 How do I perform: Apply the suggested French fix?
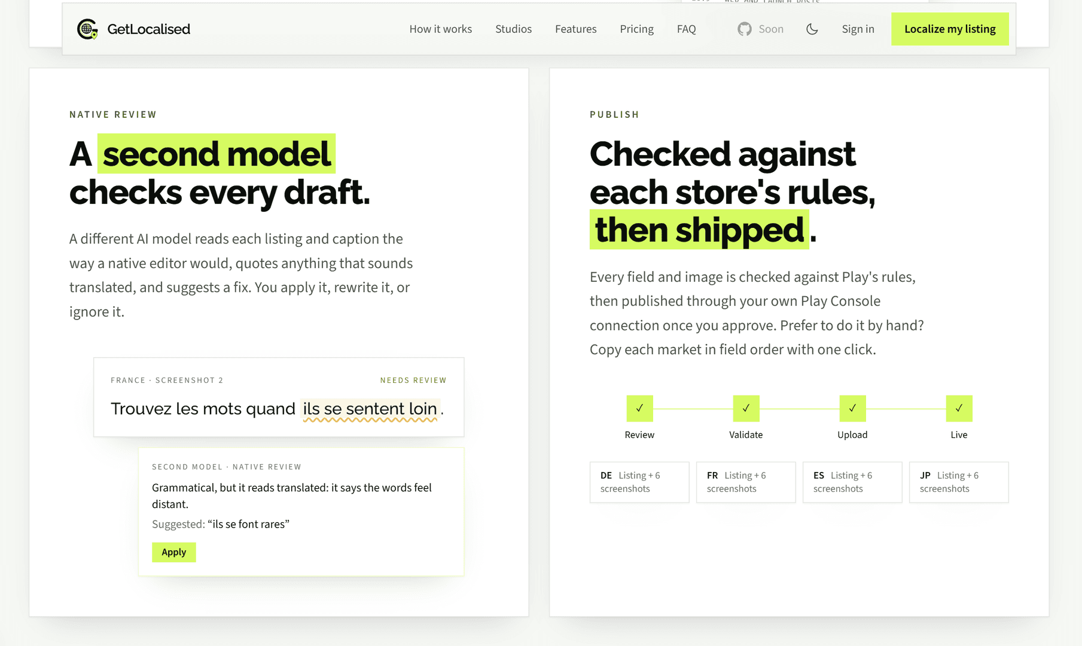pos(174,552)
